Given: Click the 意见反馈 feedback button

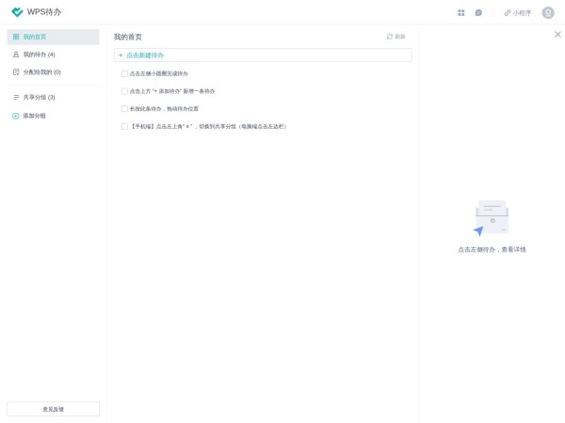Looking at the screenshot, I should click(x=53, y=409).
